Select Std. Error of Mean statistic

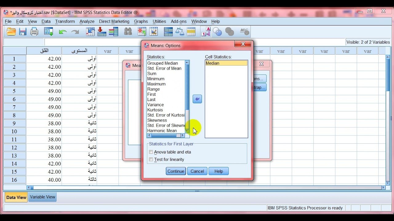(164, 68)
